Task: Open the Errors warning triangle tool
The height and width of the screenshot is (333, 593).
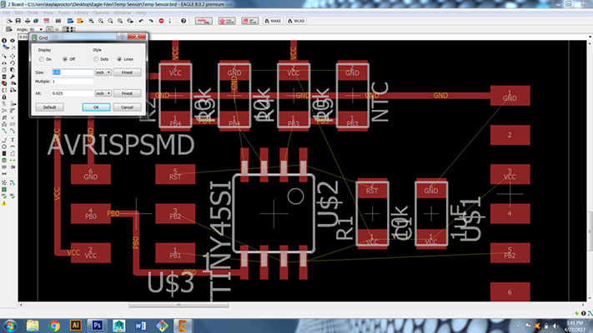Action: pyautogui.click(x=4, y=203)
